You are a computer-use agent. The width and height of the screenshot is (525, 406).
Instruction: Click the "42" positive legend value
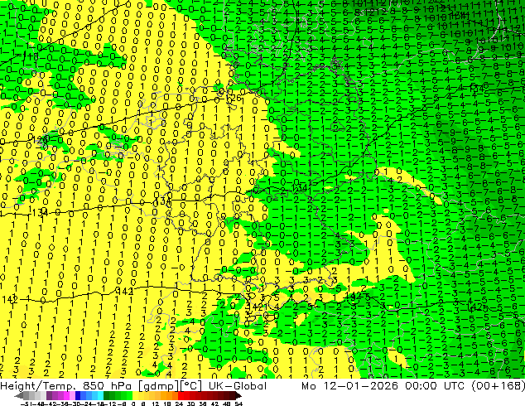pyautogui.click(x=214, y=404)
